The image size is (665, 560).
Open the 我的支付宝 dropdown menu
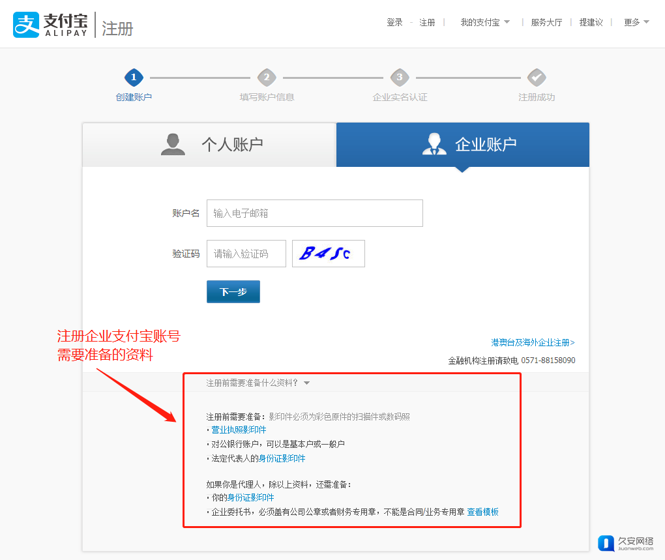tap(485, 22)
